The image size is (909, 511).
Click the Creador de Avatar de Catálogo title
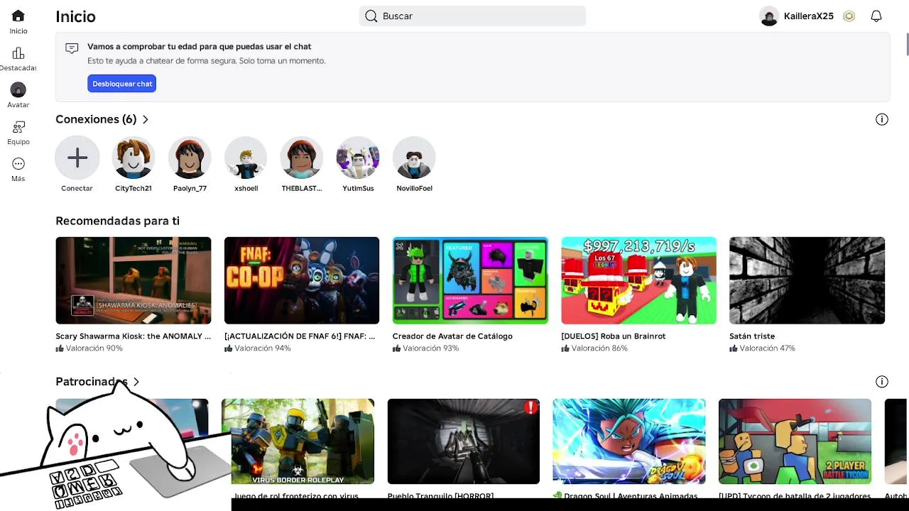click(452, 336)
